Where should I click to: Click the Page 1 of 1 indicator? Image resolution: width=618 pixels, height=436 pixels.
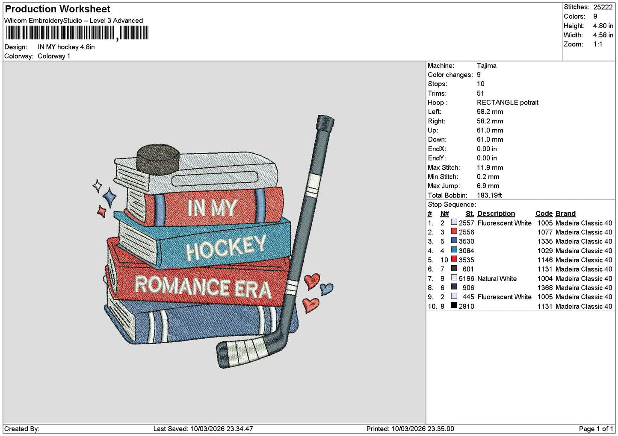(596, 429)
